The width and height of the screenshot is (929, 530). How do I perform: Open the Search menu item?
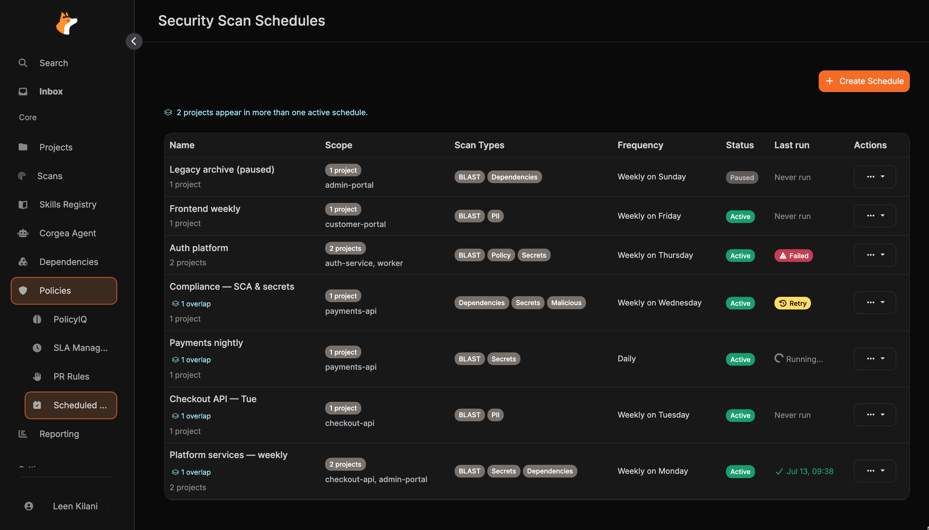64,63
